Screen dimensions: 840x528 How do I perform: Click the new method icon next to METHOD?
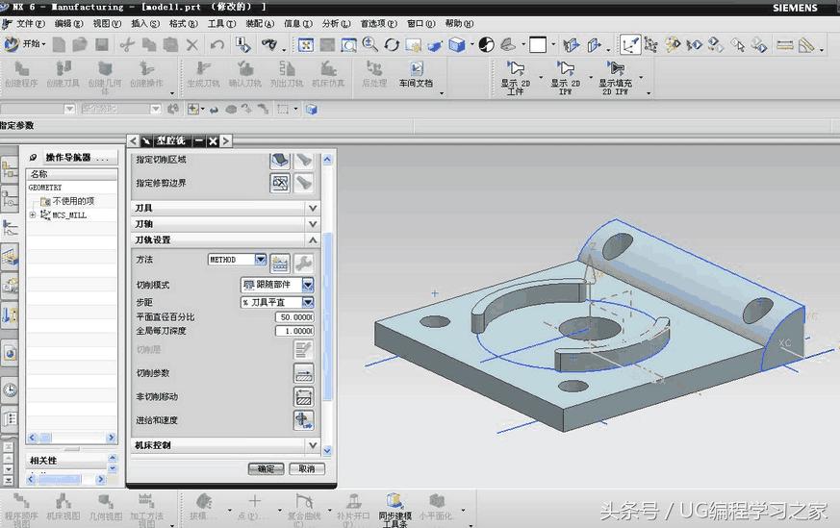(280, 262)
